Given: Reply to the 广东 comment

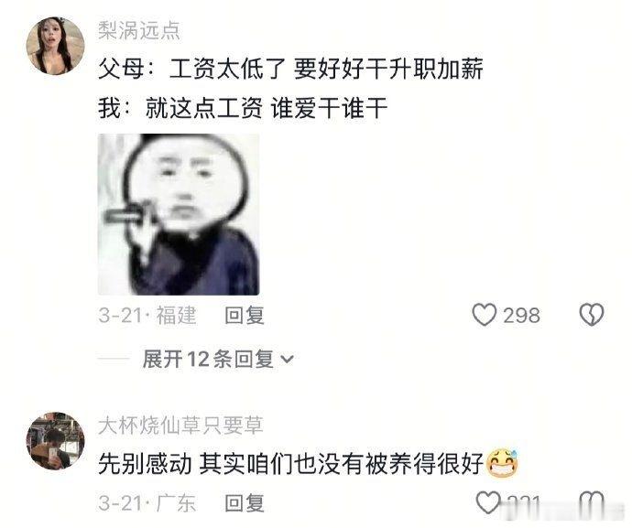Looking at the screenshot, I should [x=245, y=502].
